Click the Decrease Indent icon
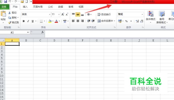 [89, 21]
